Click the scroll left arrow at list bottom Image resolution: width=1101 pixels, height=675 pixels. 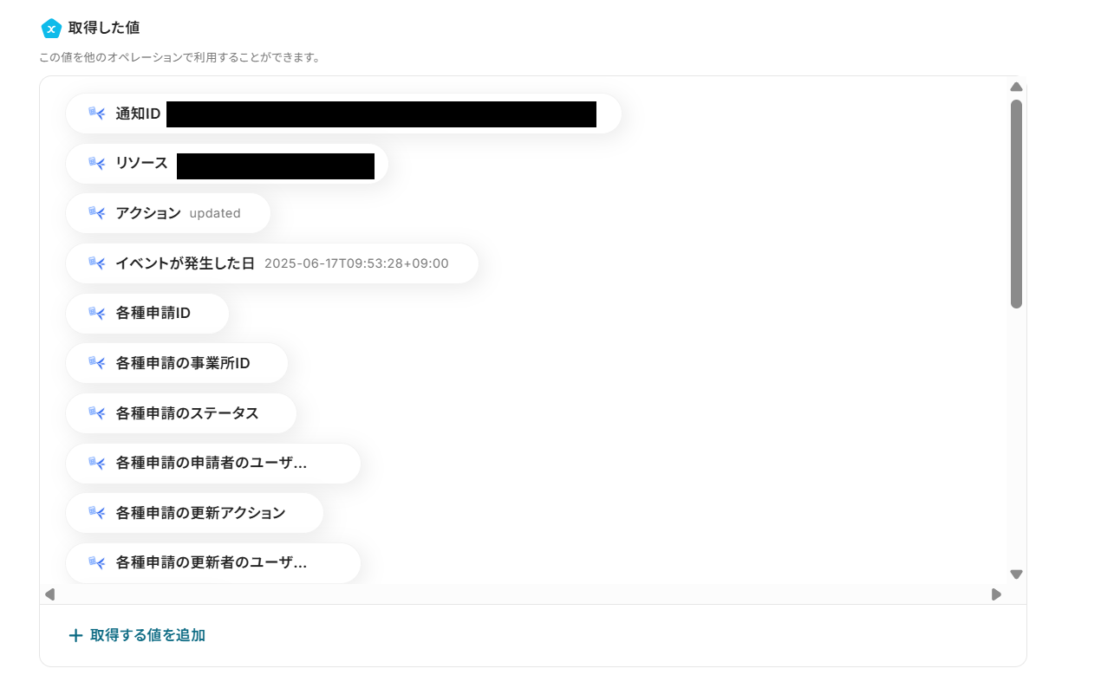[49, 594]
